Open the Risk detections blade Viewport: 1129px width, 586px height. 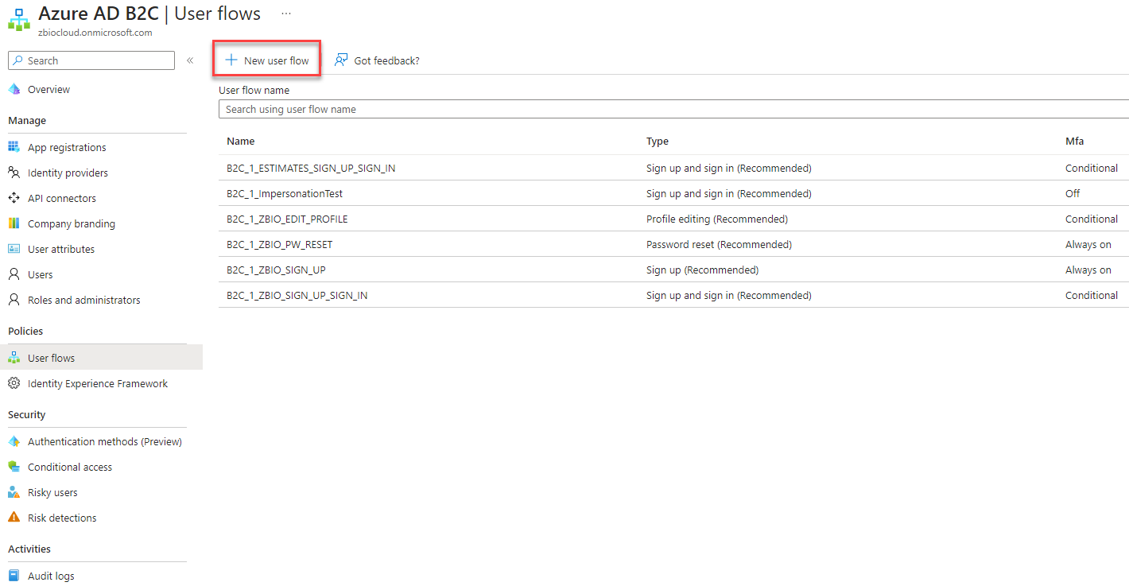click(x=61, y=517)
